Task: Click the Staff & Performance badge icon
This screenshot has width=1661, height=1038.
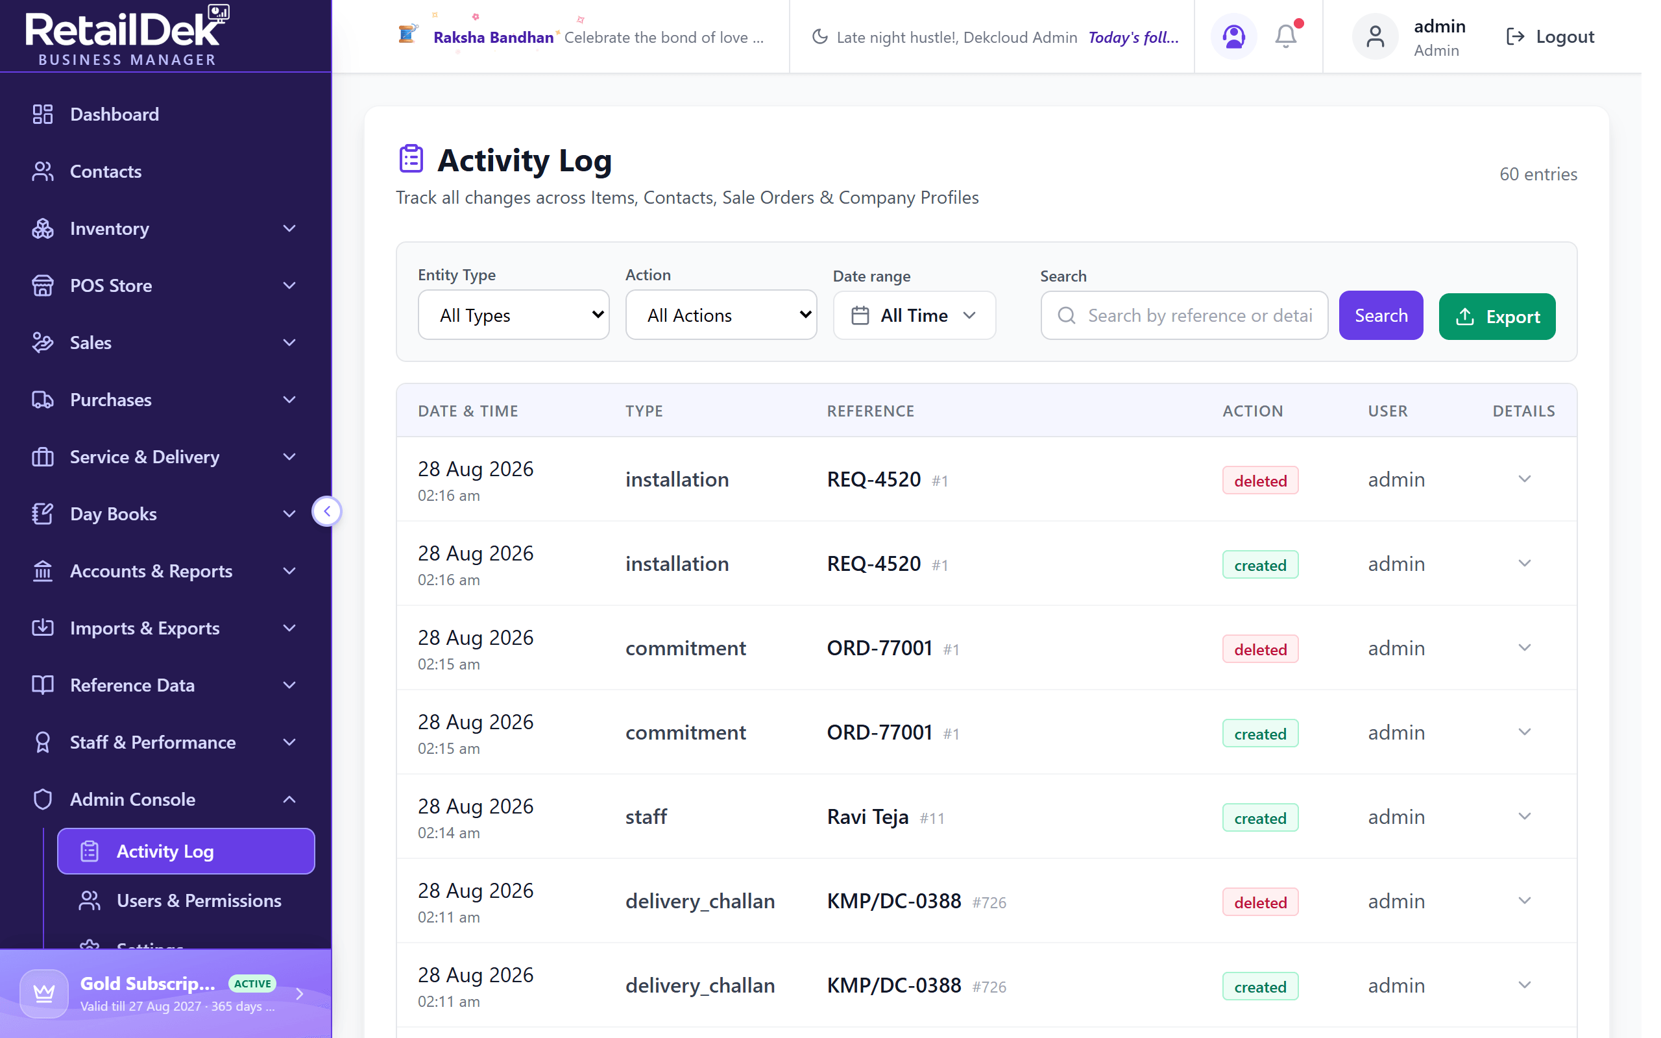Action: 43,742
